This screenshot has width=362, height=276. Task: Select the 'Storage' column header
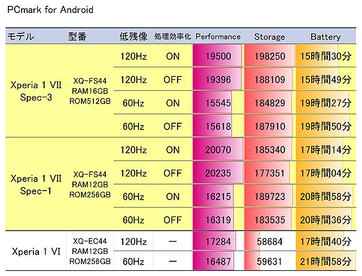pos(269,37)
